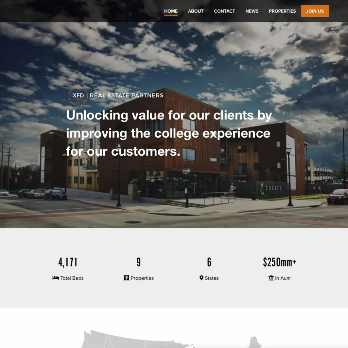Go to the About page

(195, 11)
